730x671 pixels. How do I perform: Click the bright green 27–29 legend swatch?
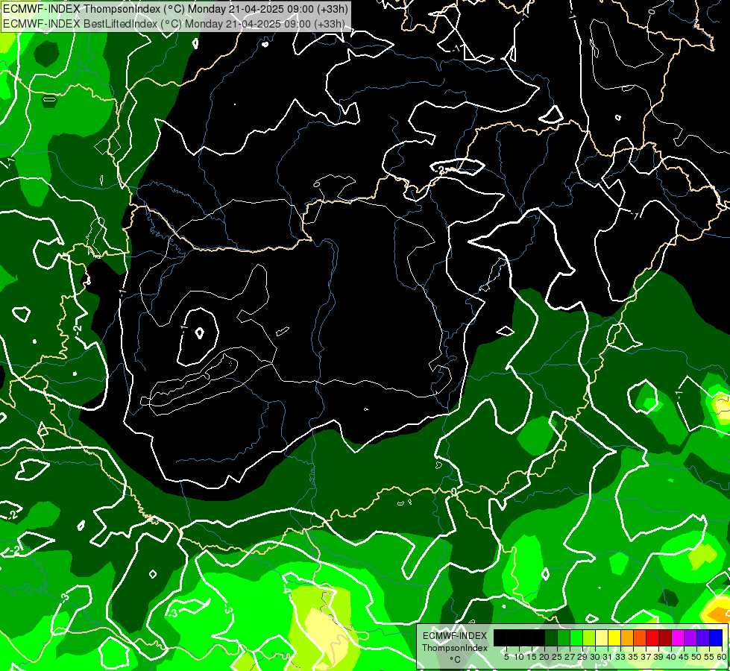click(x=576, y=638)
